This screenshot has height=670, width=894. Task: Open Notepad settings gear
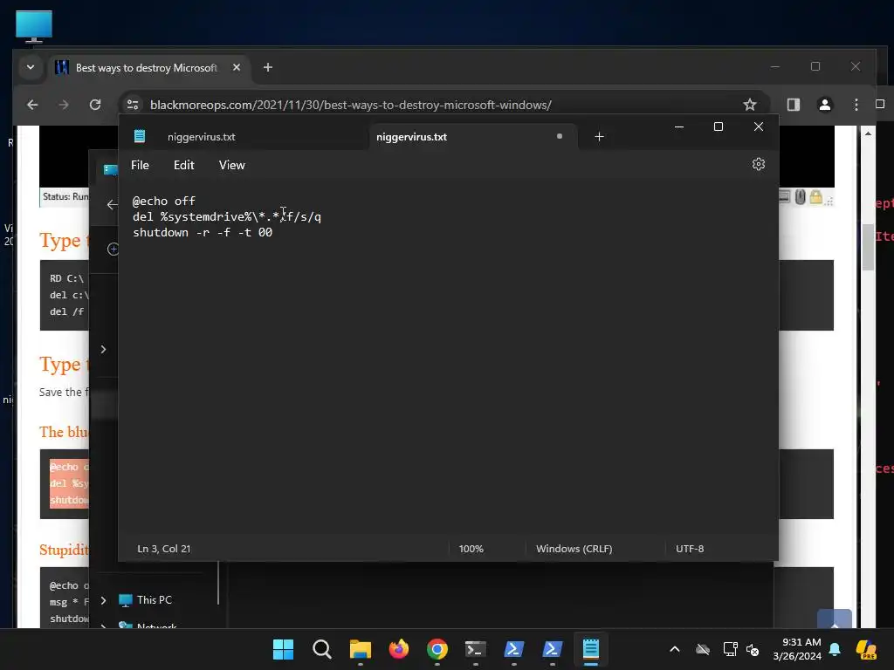click(x=758, y=164)
